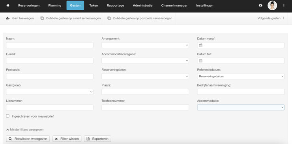
Task: Focus the Bedrijfsnaam/vereniging input field
Action: 241,92
